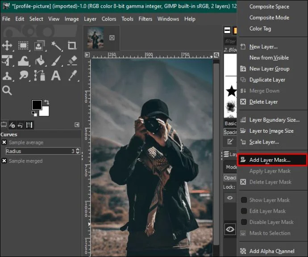308x257 pixels.
Task: Open the Device Status tab
Action: coord(12,125)
